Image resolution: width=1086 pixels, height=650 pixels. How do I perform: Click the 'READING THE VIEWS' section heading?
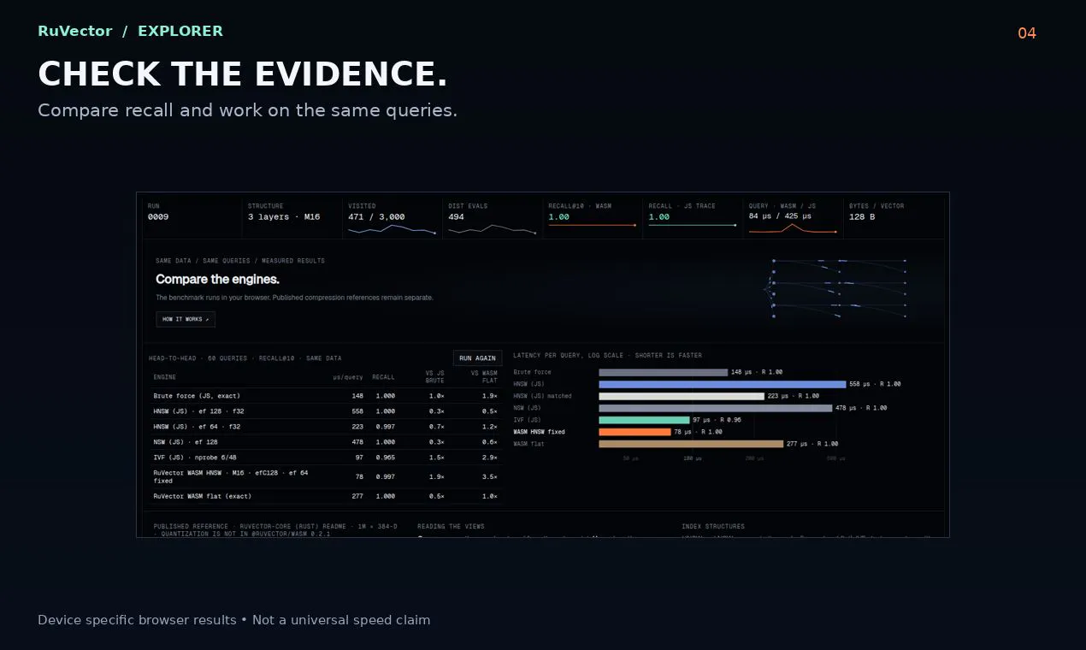click(x=451, y=527)
